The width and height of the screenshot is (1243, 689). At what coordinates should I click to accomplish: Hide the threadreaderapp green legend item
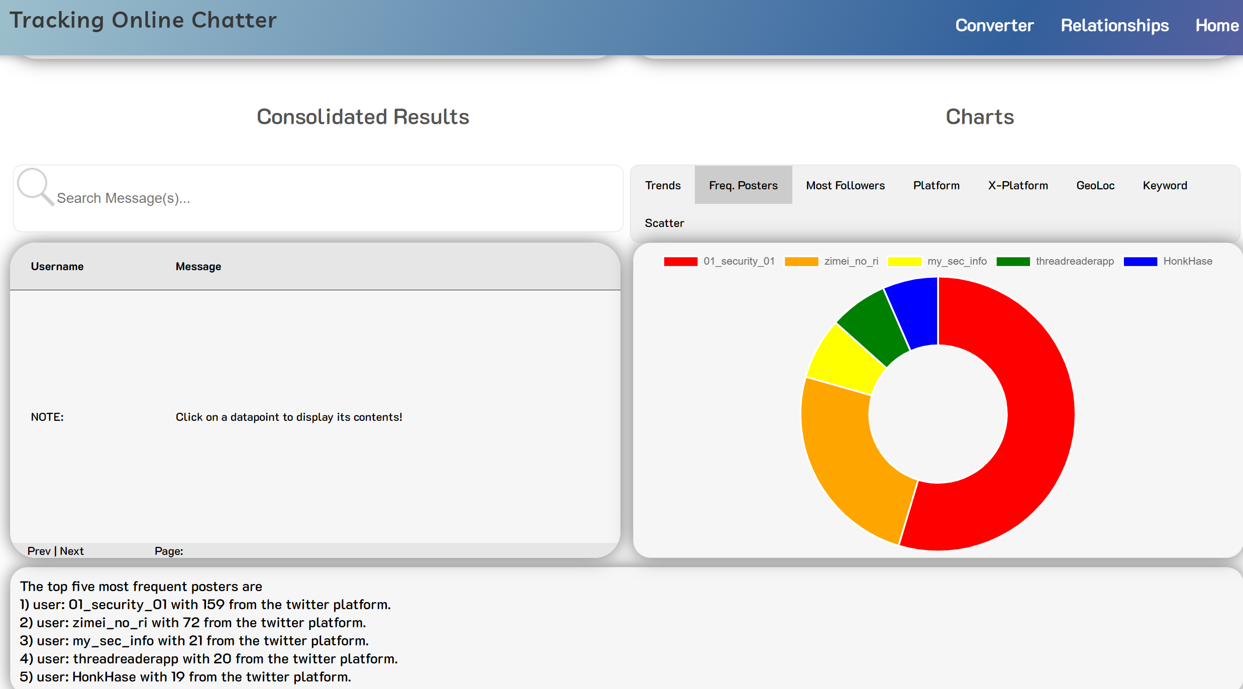[1013, 262]
